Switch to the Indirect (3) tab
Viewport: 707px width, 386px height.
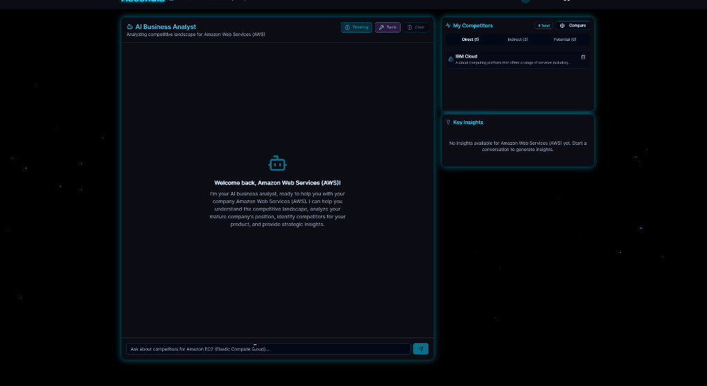[518, 40]
